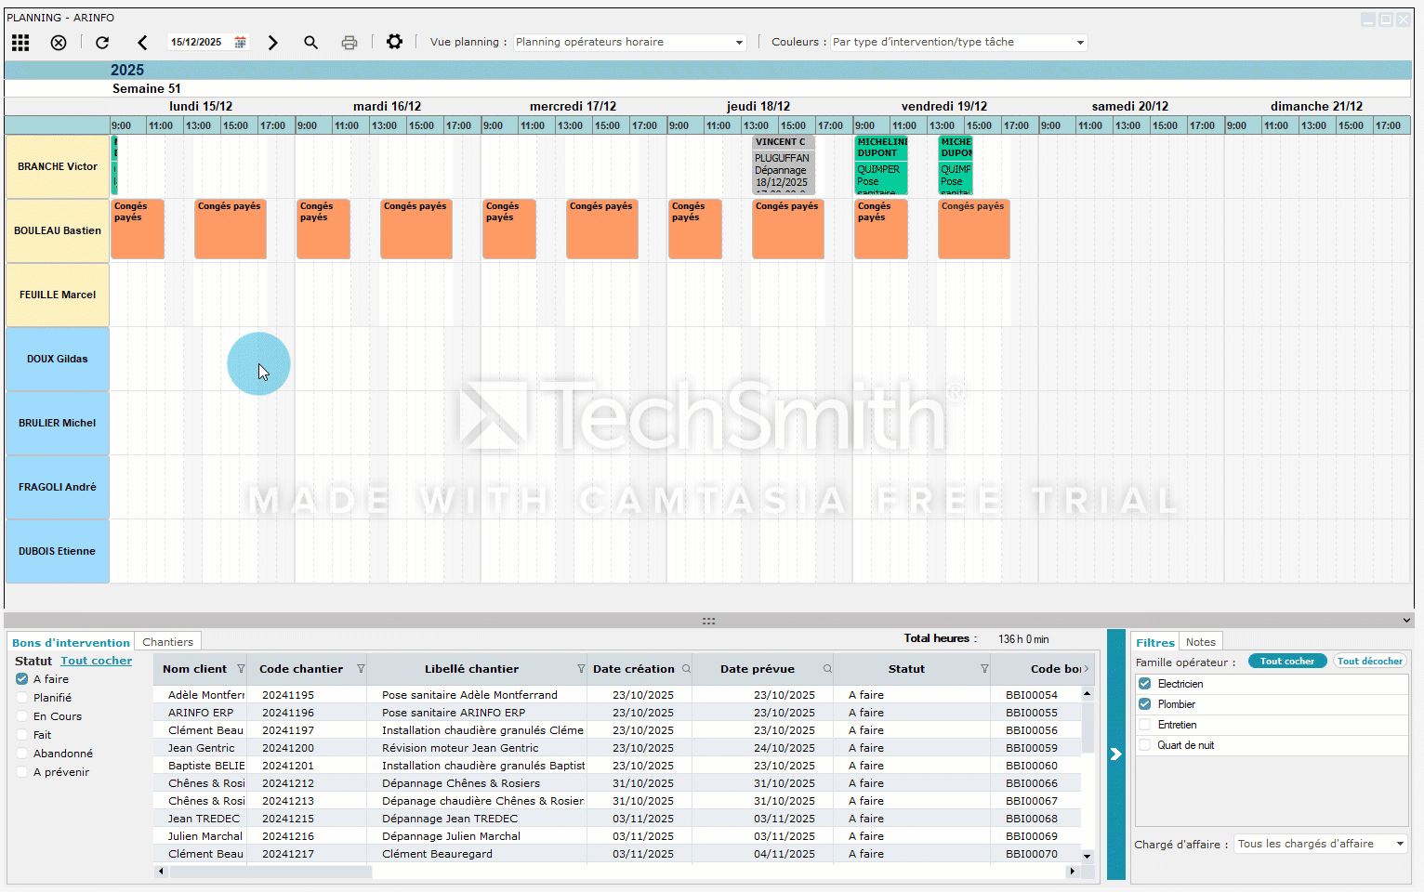Click the circled X cancel icon
1424x892 pixels.
coord(59,43)
